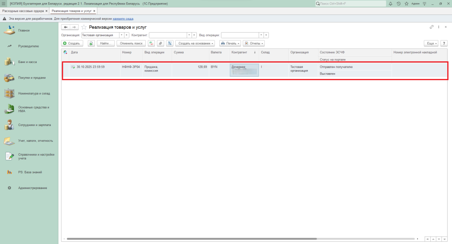Expand the Контрагент filter dropdown

(x=189, y=35)
